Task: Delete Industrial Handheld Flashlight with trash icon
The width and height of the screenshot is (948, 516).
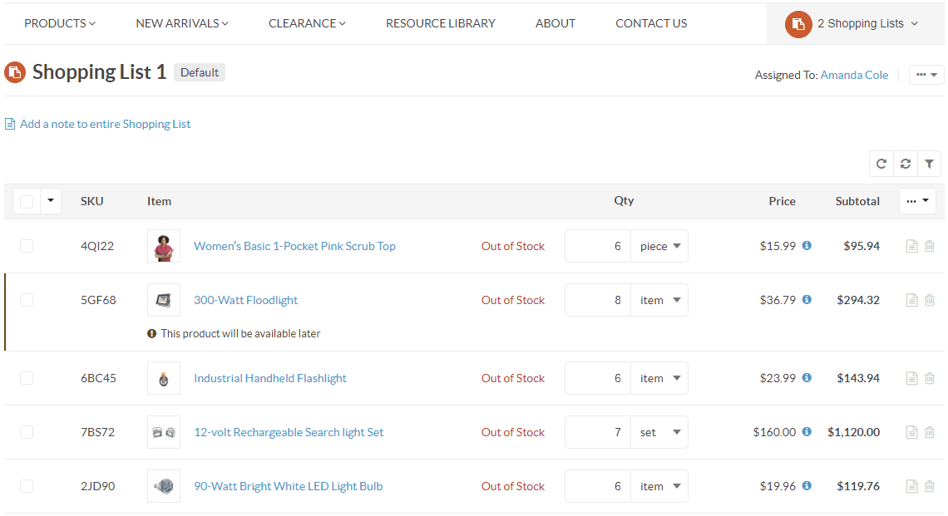Action: tap(930, 378)
